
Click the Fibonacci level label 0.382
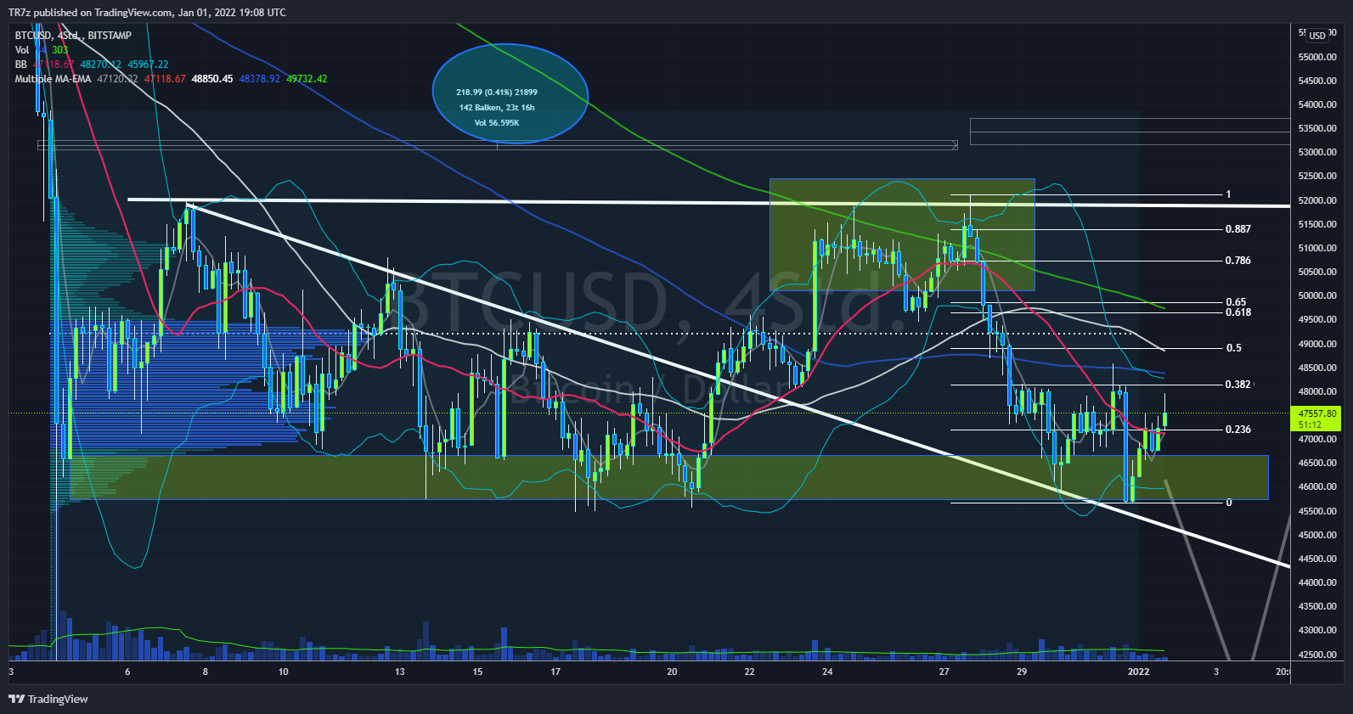(1237, 385)
